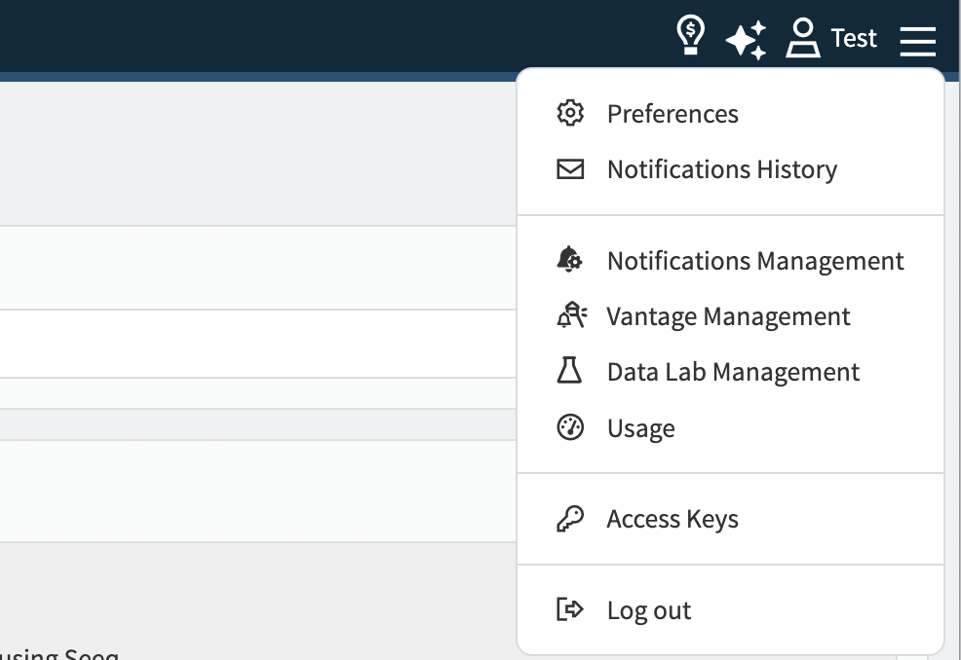
Task: Click the Vantage Management lighthouse icon
Action: tap(571, 315)
